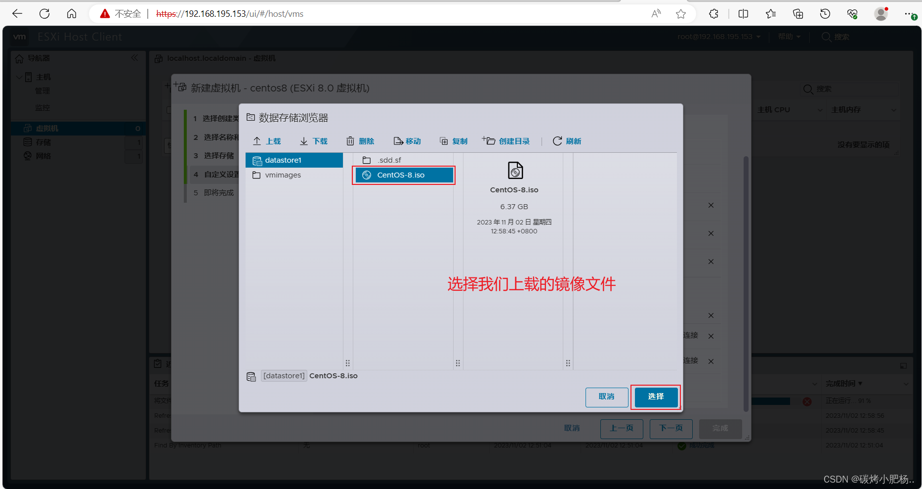Click the browser profile avatar

tap(881, 14)
